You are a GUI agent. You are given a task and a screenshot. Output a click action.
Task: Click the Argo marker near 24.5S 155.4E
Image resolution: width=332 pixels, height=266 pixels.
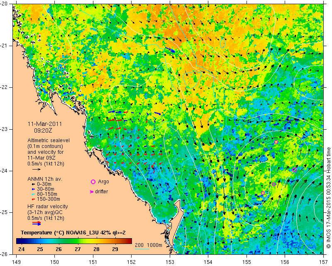click(x=263, y=193)
